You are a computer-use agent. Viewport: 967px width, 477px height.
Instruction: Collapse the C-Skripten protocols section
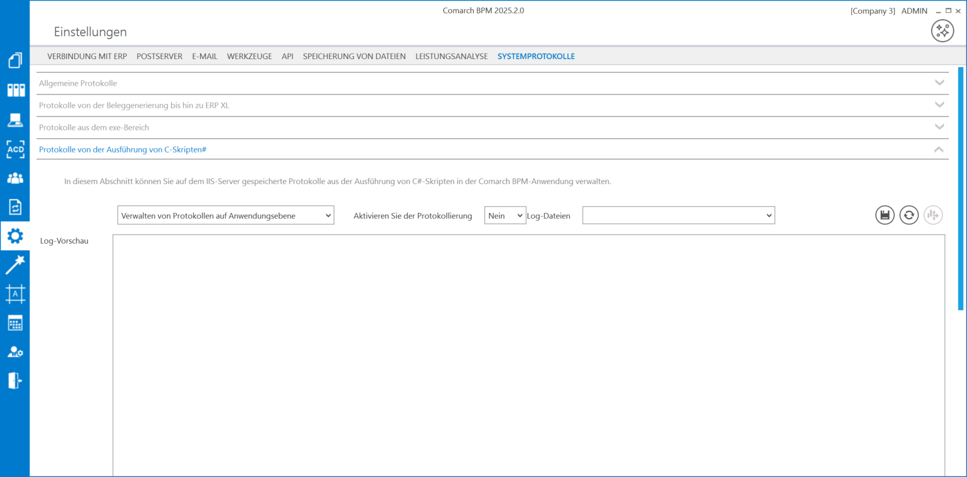tap(939, 150)
